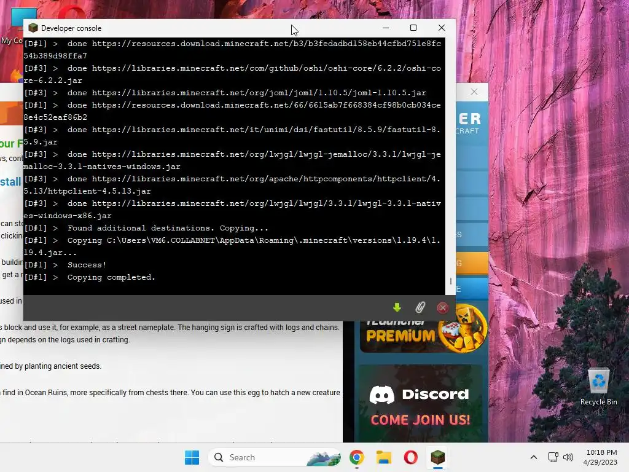Viewport: 629px width, 472px height.
Task: Open File Explorer from the taskbar
Action: click(383, 457)
